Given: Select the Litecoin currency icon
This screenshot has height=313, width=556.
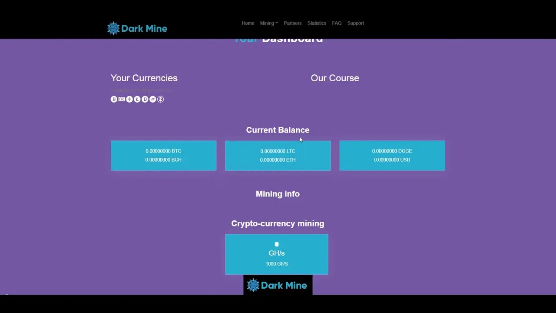Looking at the screenshot, I should (137, 99).
